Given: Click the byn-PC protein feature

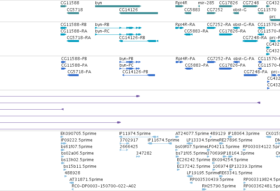Looking at the screenshot, I should click(130, 69).
